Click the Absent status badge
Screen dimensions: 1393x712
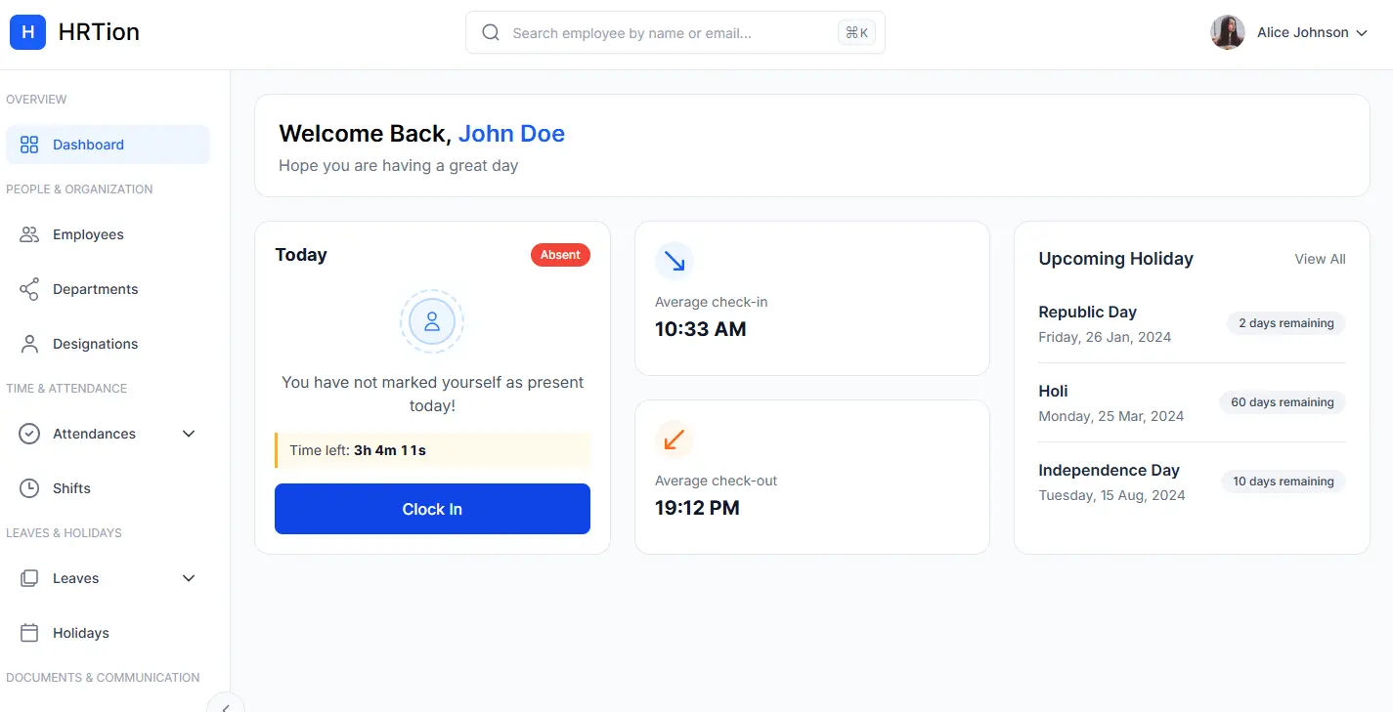coord(560,255)
